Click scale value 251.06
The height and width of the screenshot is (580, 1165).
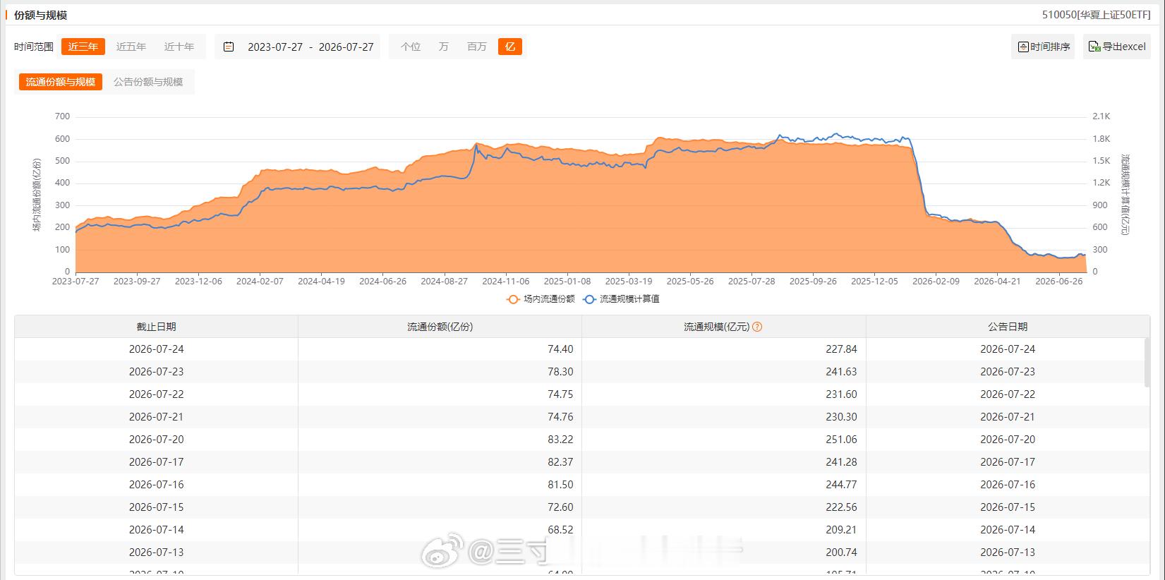pos(841,440)
